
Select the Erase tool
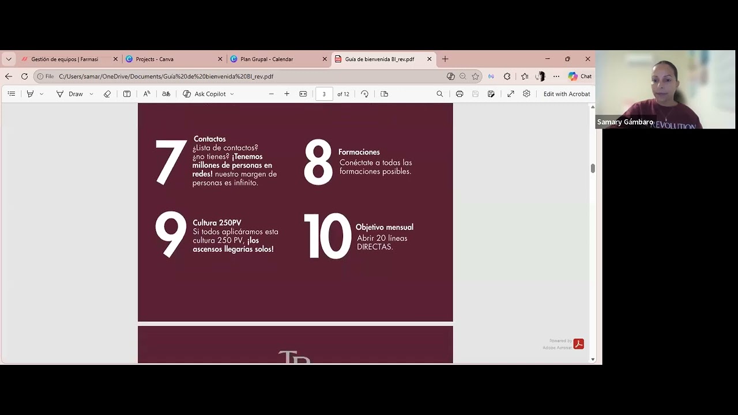[x=107, y=94]
